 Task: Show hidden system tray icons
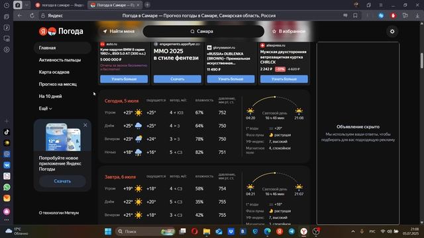point(353,231)
